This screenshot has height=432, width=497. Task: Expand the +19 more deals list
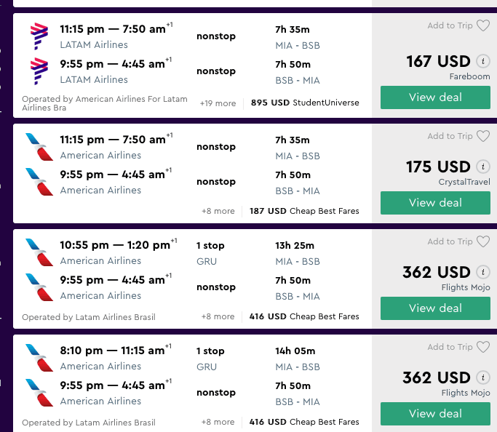(218, 103)
